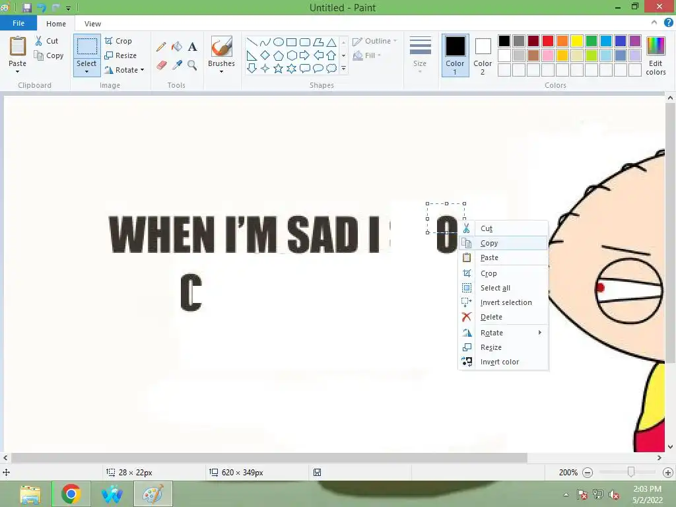Open Chrome from the taskbar
The height and width of the screenshot is (507, 676).
pos(71,494)
